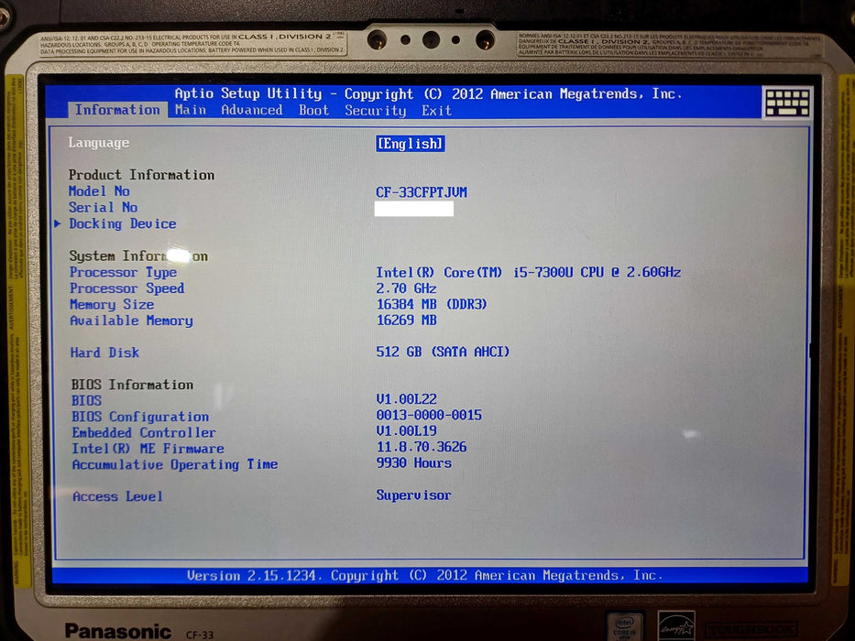The image size is (855, 641).
Task: Click the Hard Disk label
Action: (104, 353)
